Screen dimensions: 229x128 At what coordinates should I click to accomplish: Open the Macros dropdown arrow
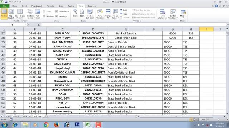tap(183, 18)
